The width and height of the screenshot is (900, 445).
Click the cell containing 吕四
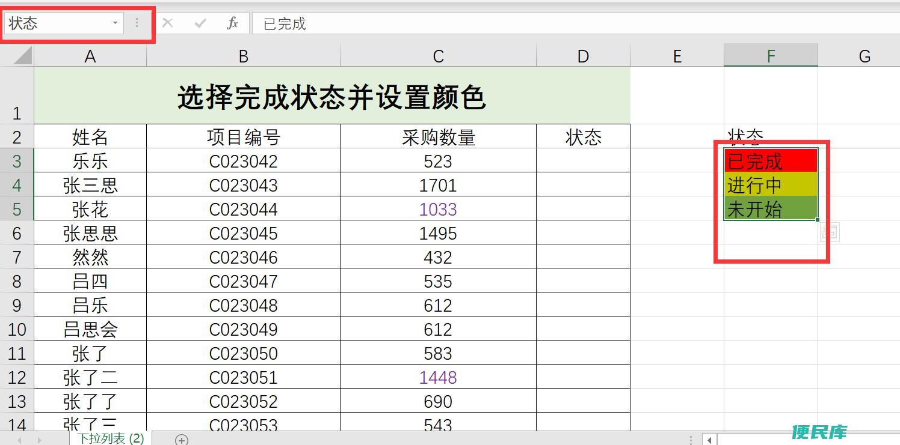[90, 280]
